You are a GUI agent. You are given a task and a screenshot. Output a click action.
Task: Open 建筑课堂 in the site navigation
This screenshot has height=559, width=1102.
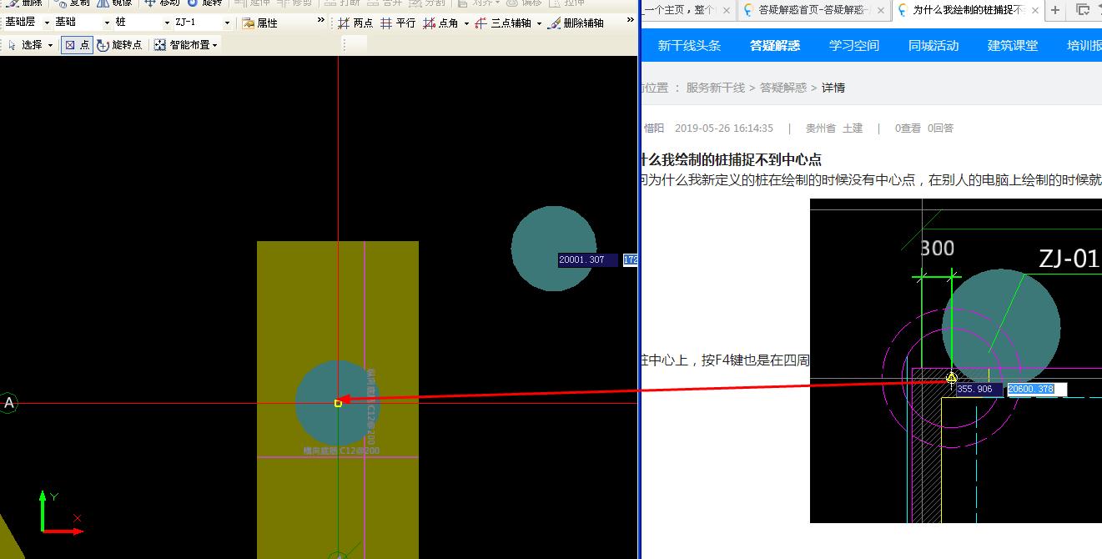(x=1013, y=46)
